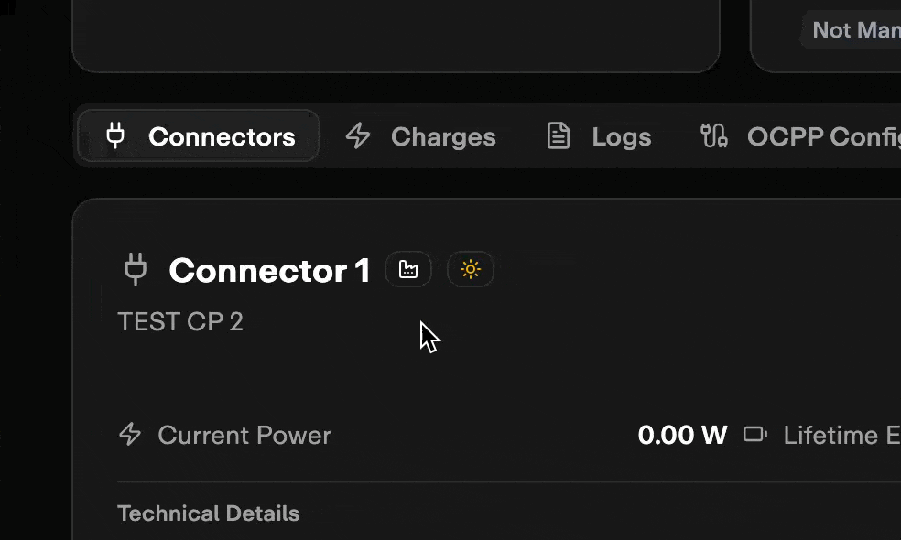This screenshot has height=540, width=901.
Task: Click the document icon beside Logs
Action: click(559, 136)
